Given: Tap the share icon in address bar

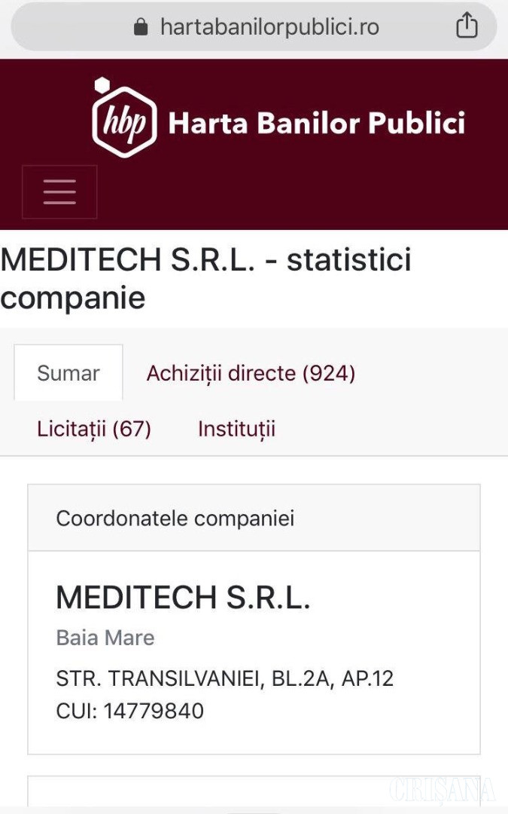Looking at the screenshot, I should (467, 27).
